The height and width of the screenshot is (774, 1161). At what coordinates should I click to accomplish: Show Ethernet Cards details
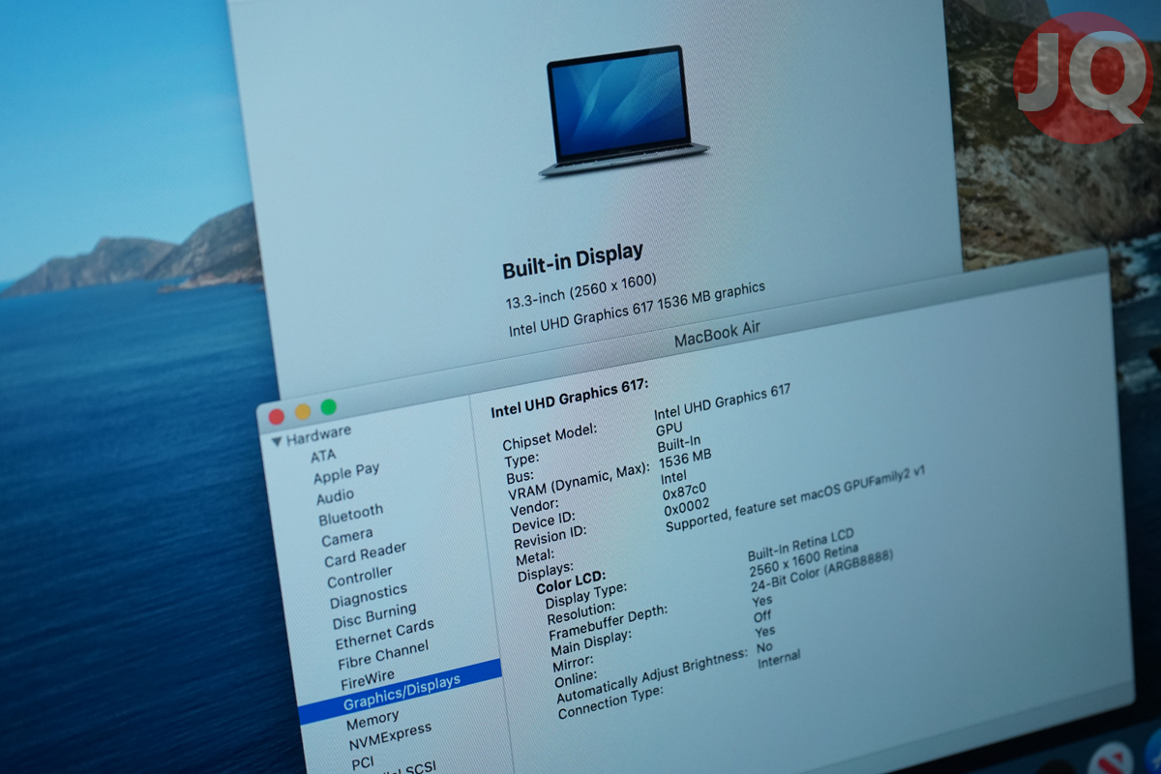384,635
